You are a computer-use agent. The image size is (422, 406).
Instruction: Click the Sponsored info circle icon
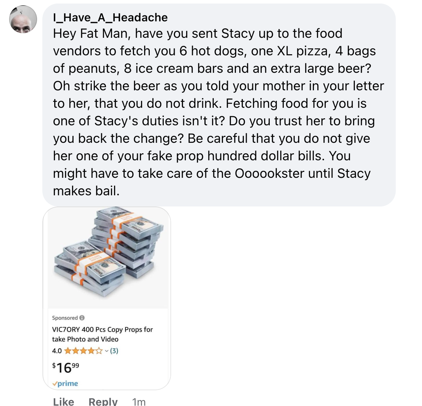click(82, 318)
